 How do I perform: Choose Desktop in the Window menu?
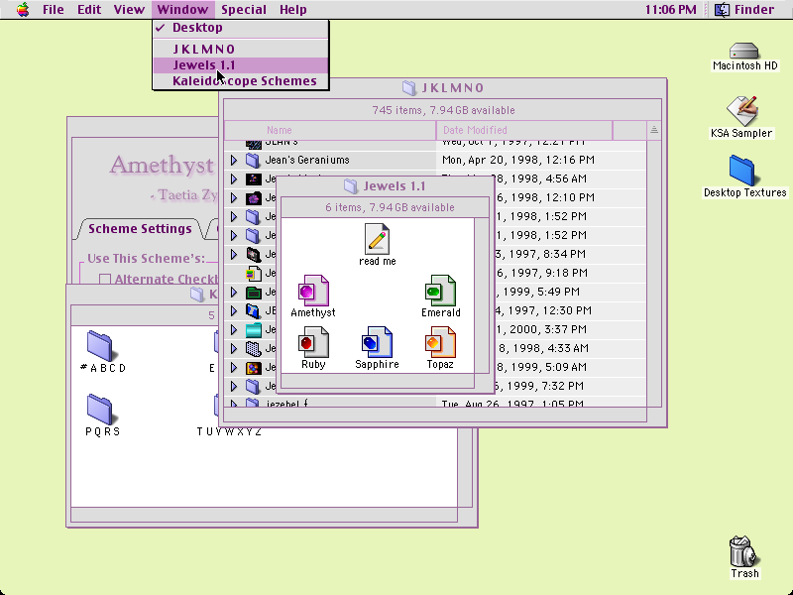[241, 28]
